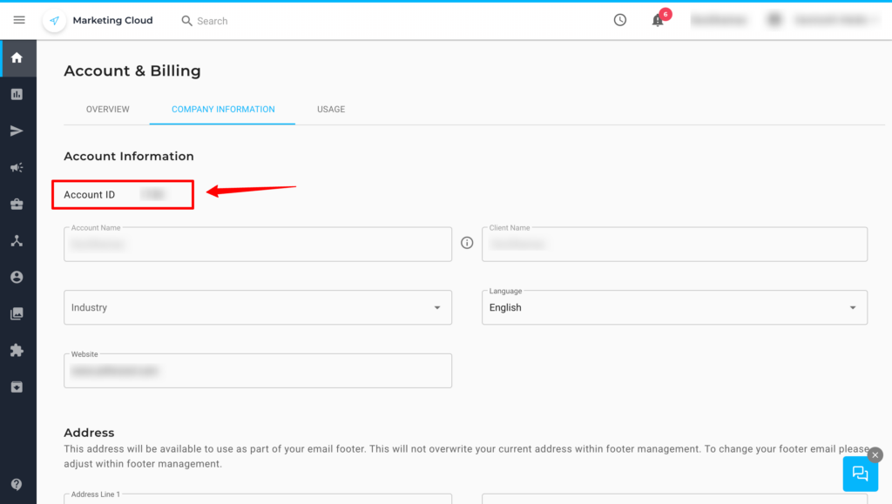Click the notification bell icon
Image resolution: width=892 pixels, height=504 pixels.
tap(658, 20)
